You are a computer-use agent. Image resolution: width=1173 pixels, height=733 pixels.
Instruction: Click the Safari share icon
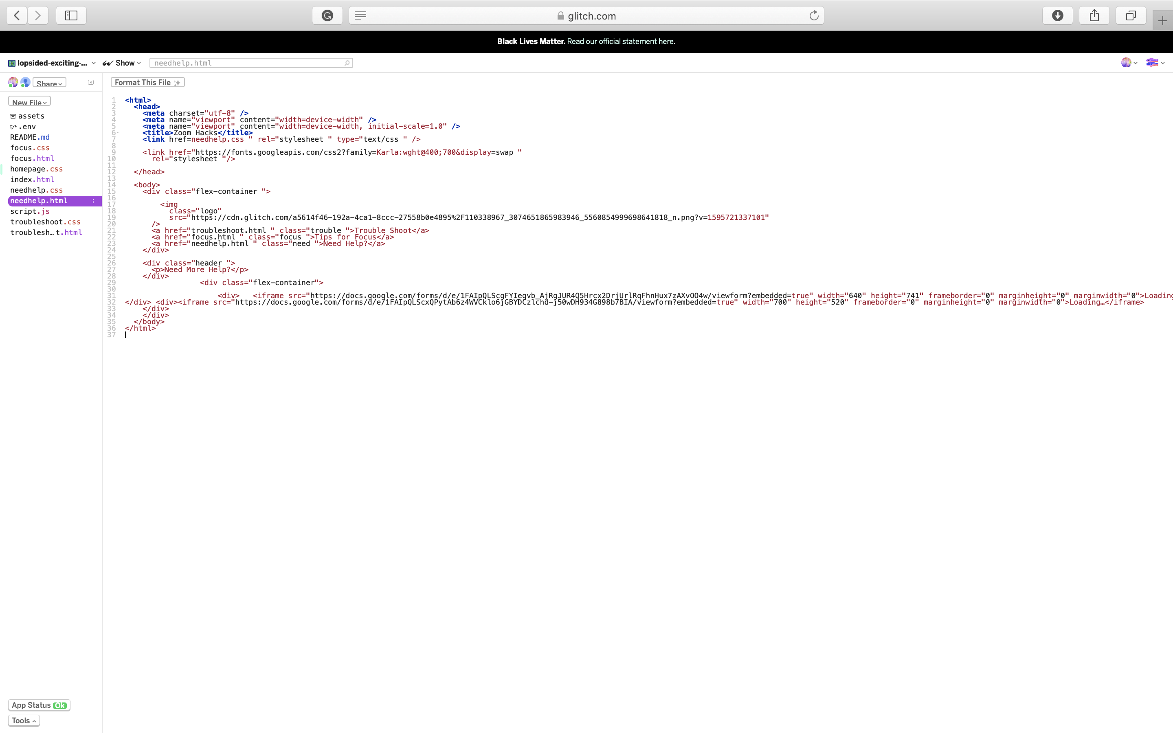pyautogui.click(x=1094, y=15)
